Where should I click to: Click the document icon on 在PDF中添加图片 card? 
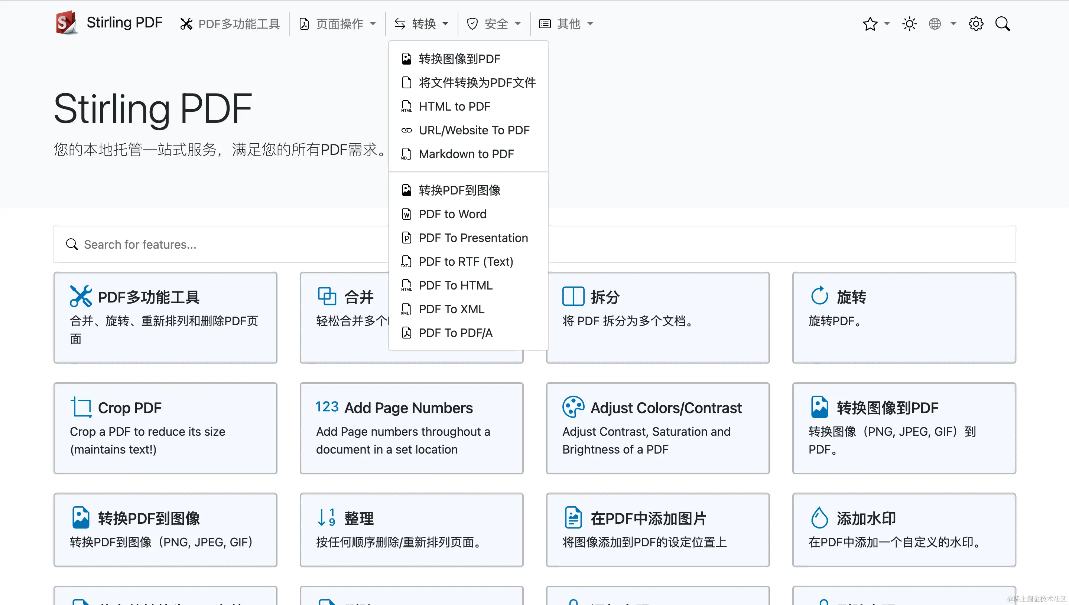point(573,517)
